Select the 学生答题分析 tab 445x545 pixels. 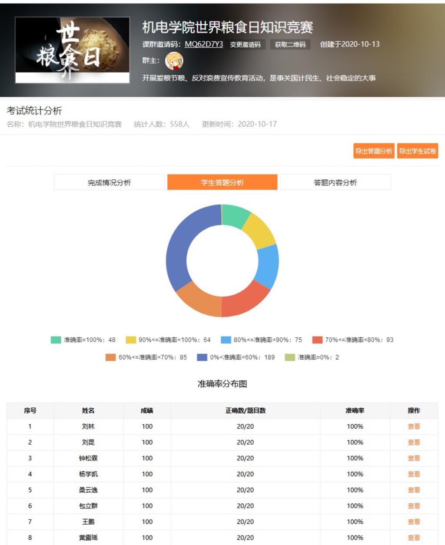coord(222,183)
